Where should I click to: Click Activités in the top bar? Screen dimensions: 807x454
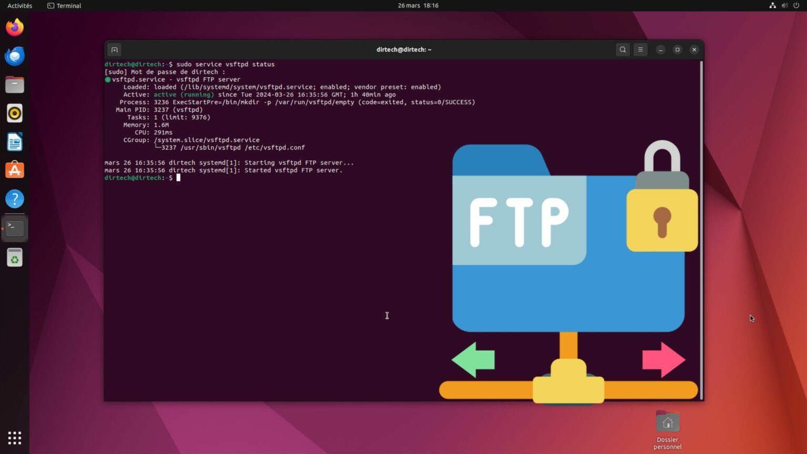(x=19, y=5)
